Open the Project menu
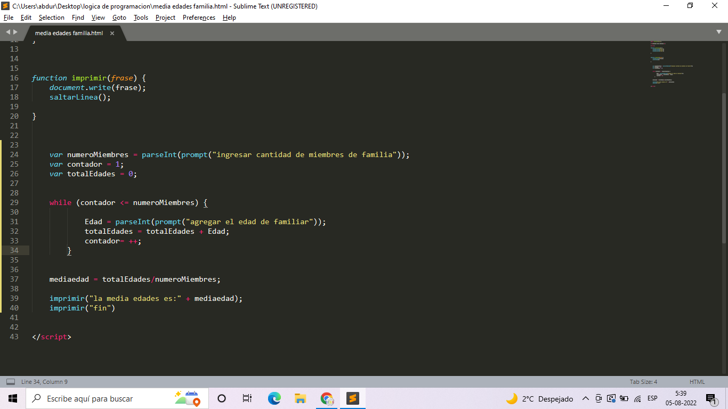 [165, 18]
